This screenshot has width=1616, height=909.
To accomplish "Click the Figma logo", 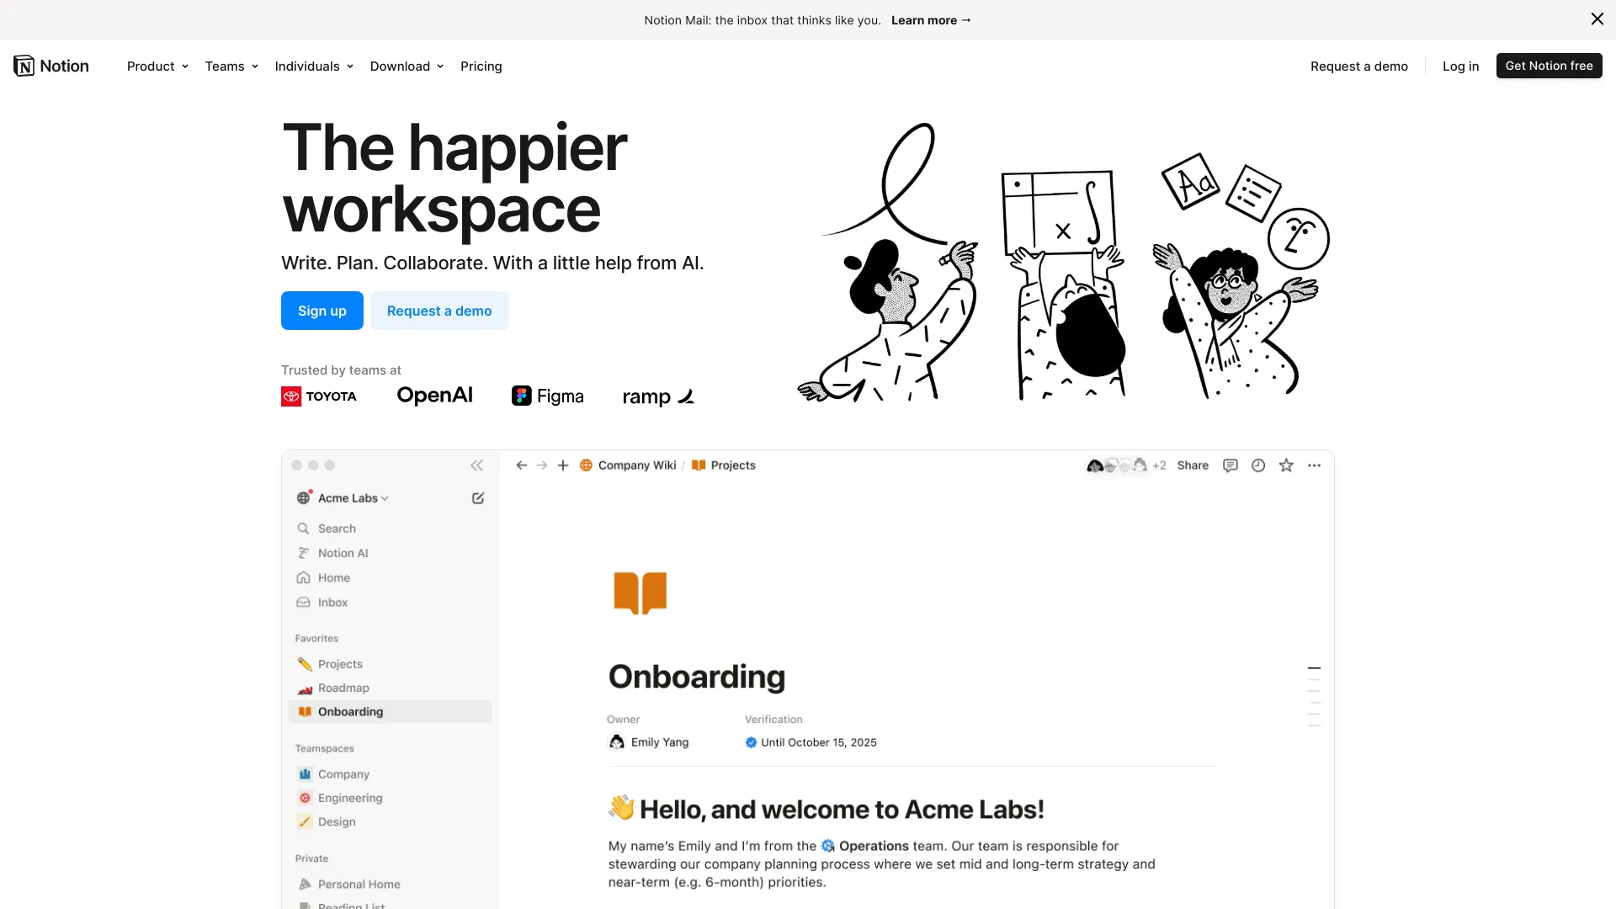I will [548, 396].
